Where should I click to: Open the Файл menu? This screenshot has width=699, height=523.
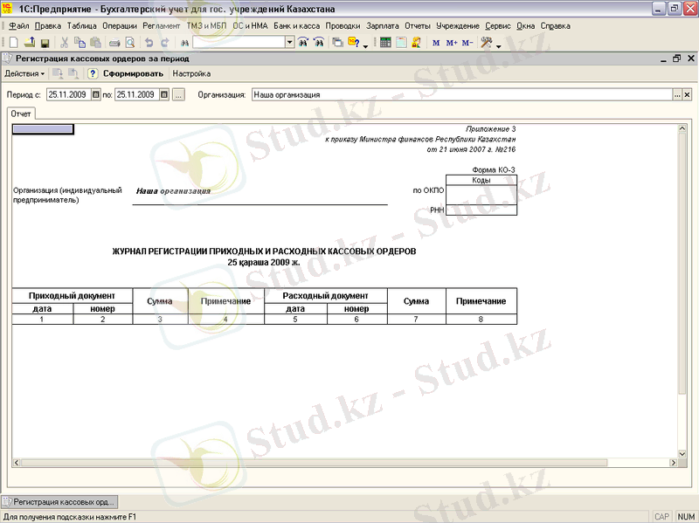click(18, 26)
